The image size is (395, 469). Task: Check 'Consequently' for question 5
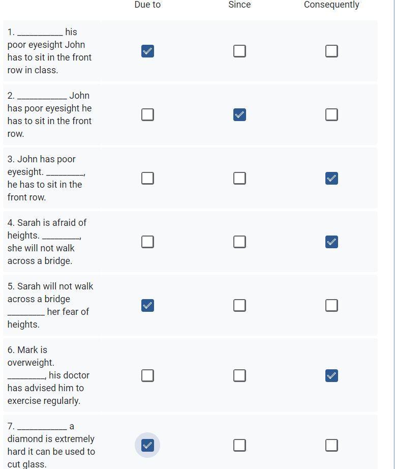(x=331, y=305)
